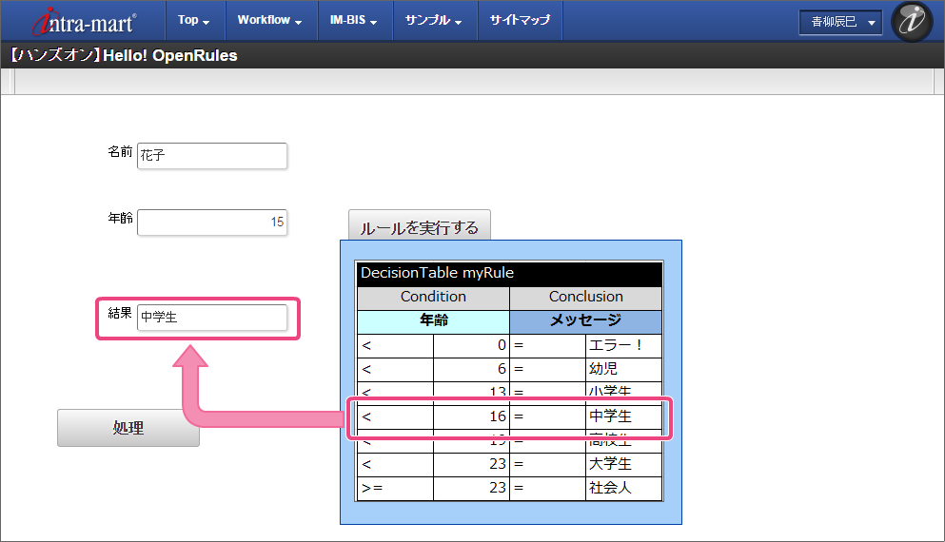Expand the Workflow menu

point(270,20)
